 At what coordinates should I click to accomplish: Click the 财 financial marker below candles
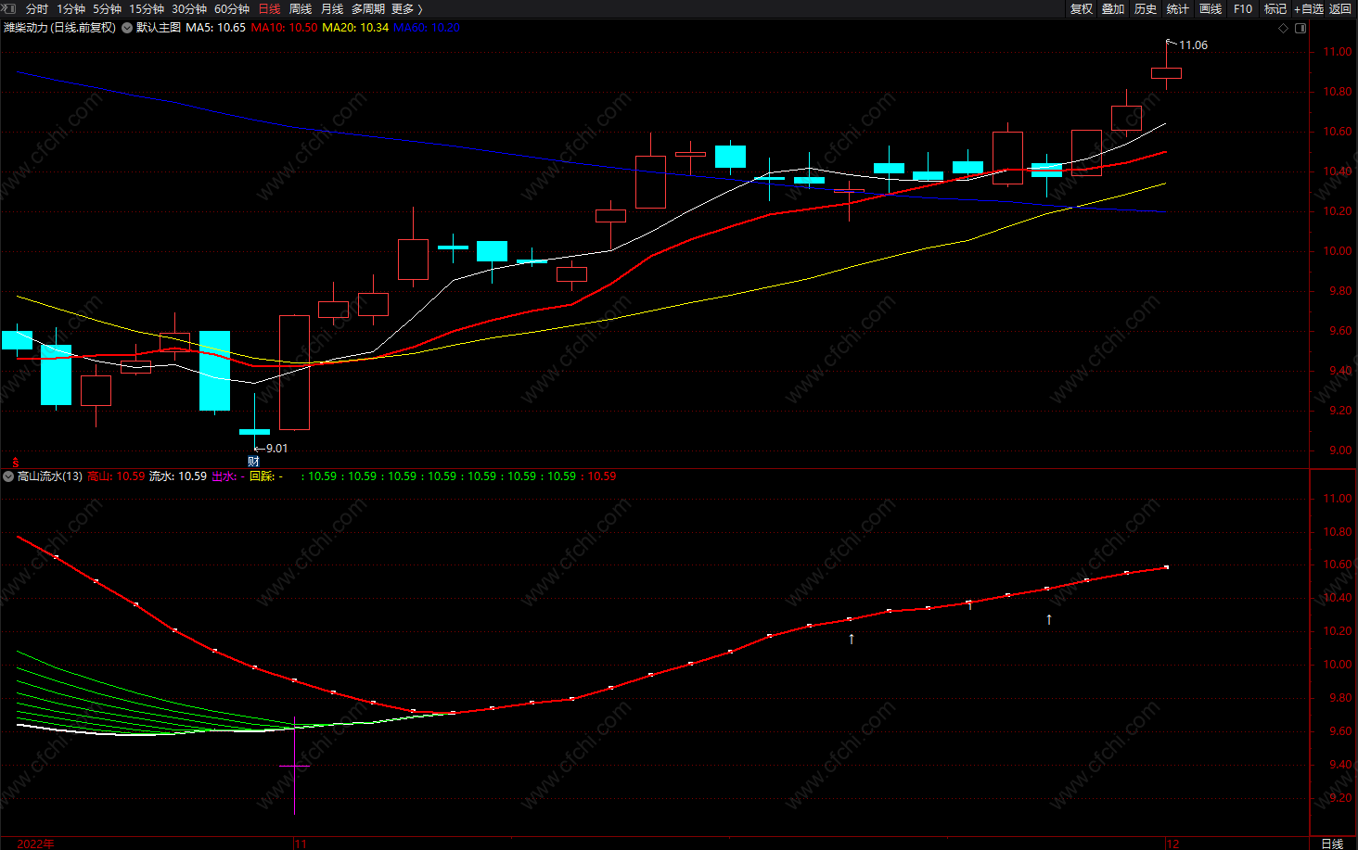(253, 462)
